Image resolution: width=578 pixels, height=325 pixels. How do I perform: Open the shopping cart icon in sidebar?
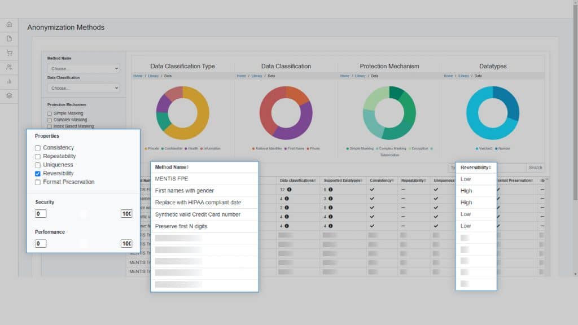9,53
